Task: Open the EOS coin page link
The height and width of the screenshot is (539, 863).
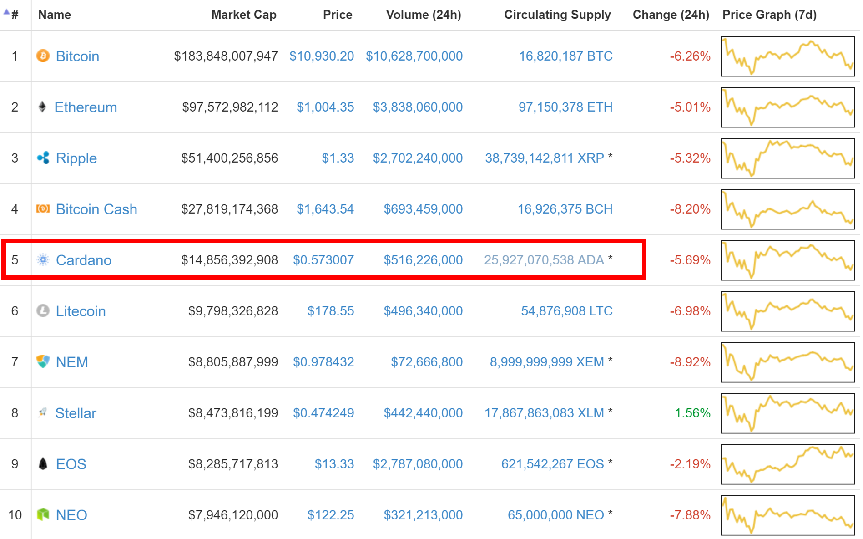Action: click(x=71, y=464)
